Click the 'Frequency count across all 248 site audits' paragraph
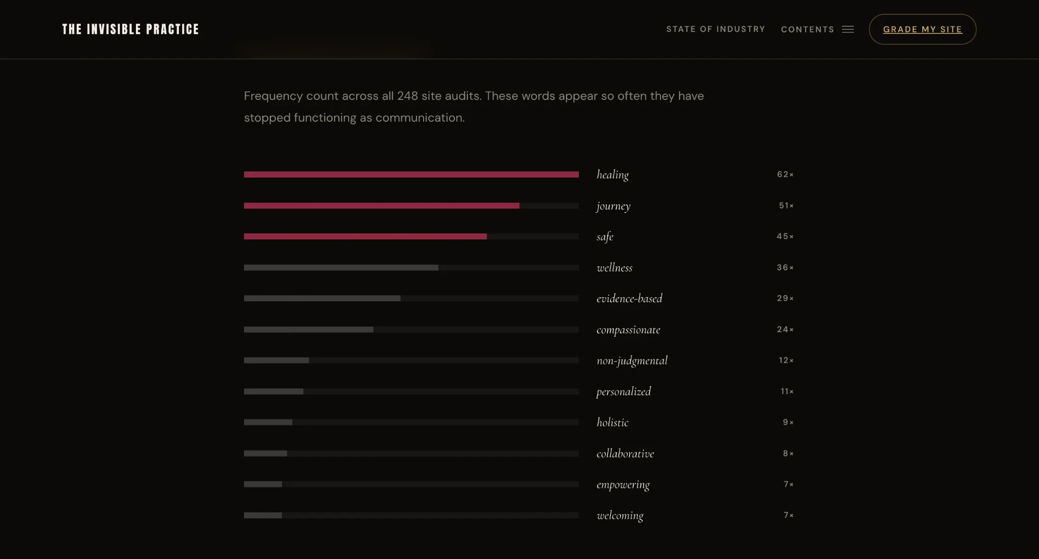This screenshot has width=1039, height=559. pyautogui.click(x=474, y=107)
